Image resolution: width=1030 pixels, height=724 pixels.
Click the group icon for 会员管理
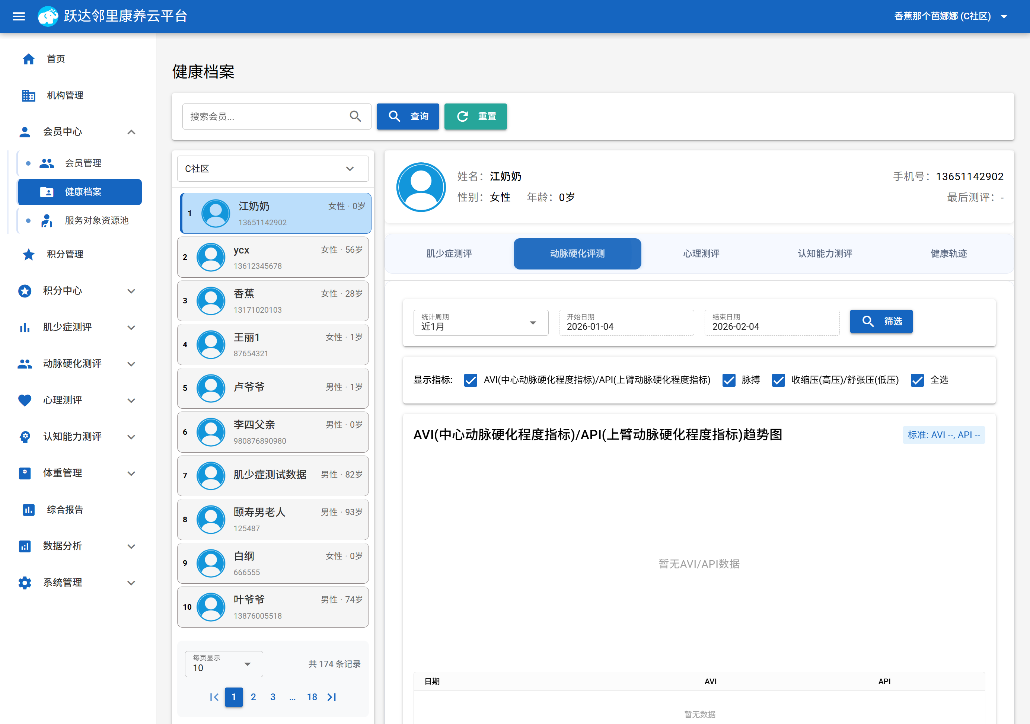47,163
